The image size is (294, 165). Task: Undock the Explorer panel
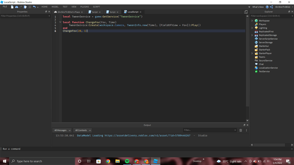coord(289,12)
